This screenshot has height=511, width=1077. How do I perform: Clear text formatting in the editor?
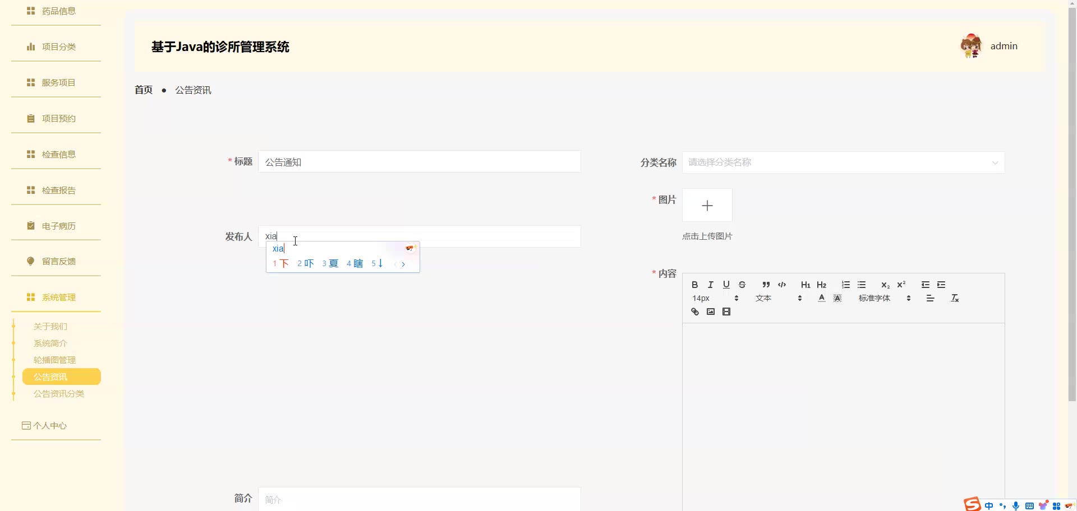(955, 299)
